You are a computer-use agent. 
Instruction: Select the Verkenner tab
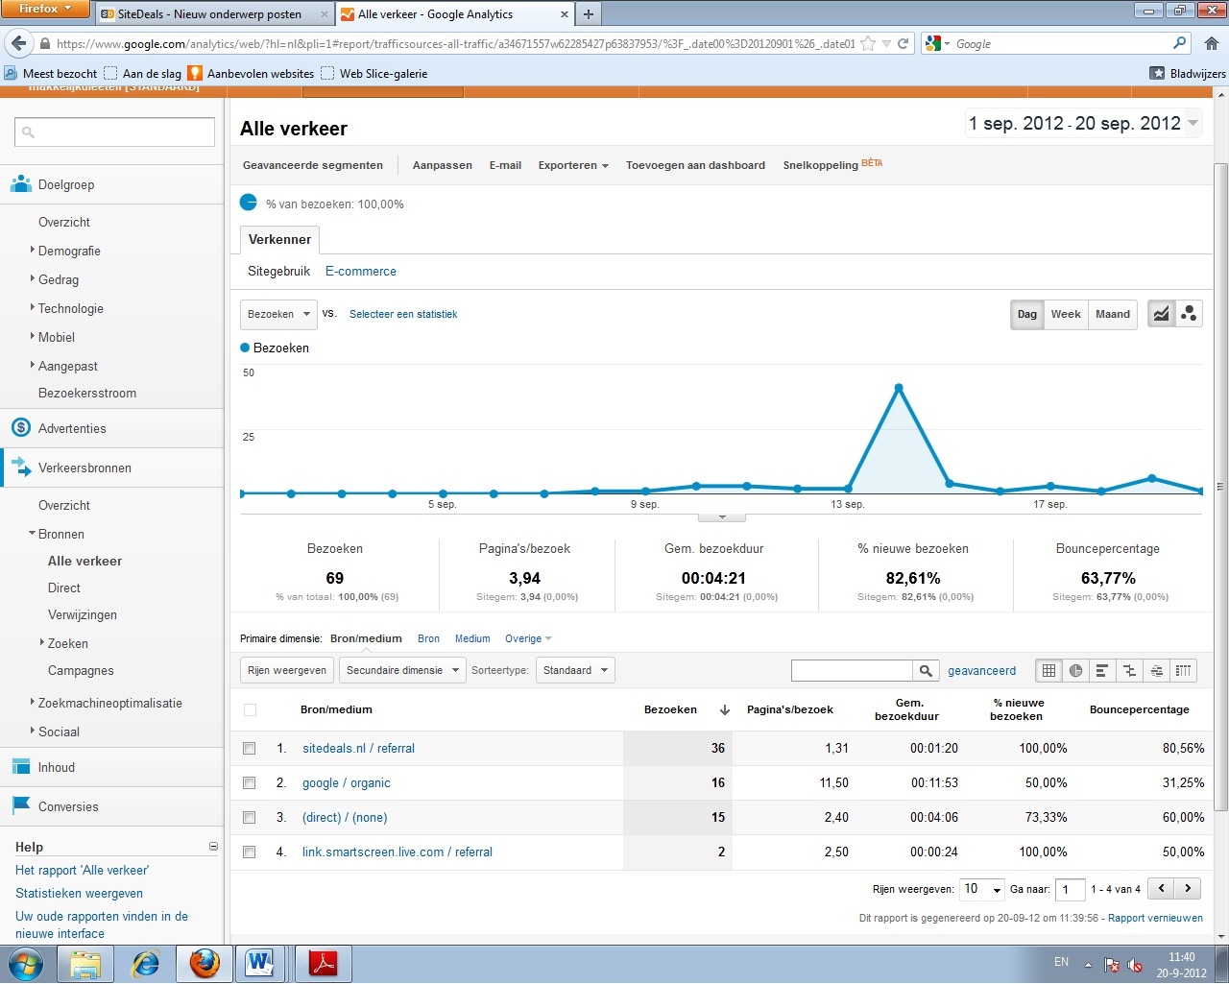pos(279,240)
